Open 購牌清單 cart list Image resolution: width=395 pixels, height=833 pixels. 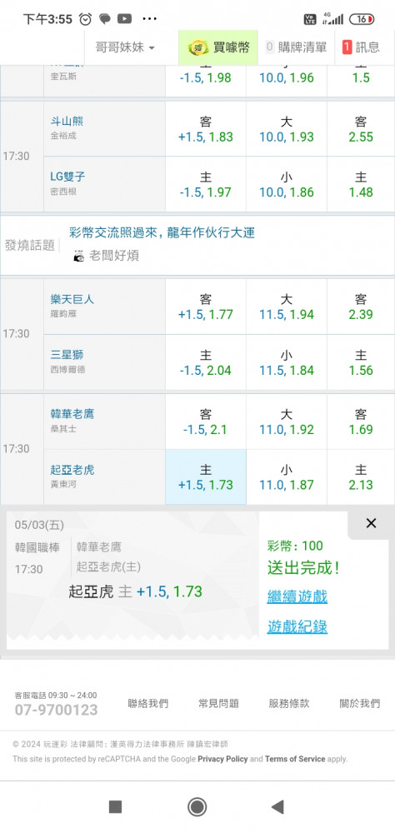click(x=296, y=47)
